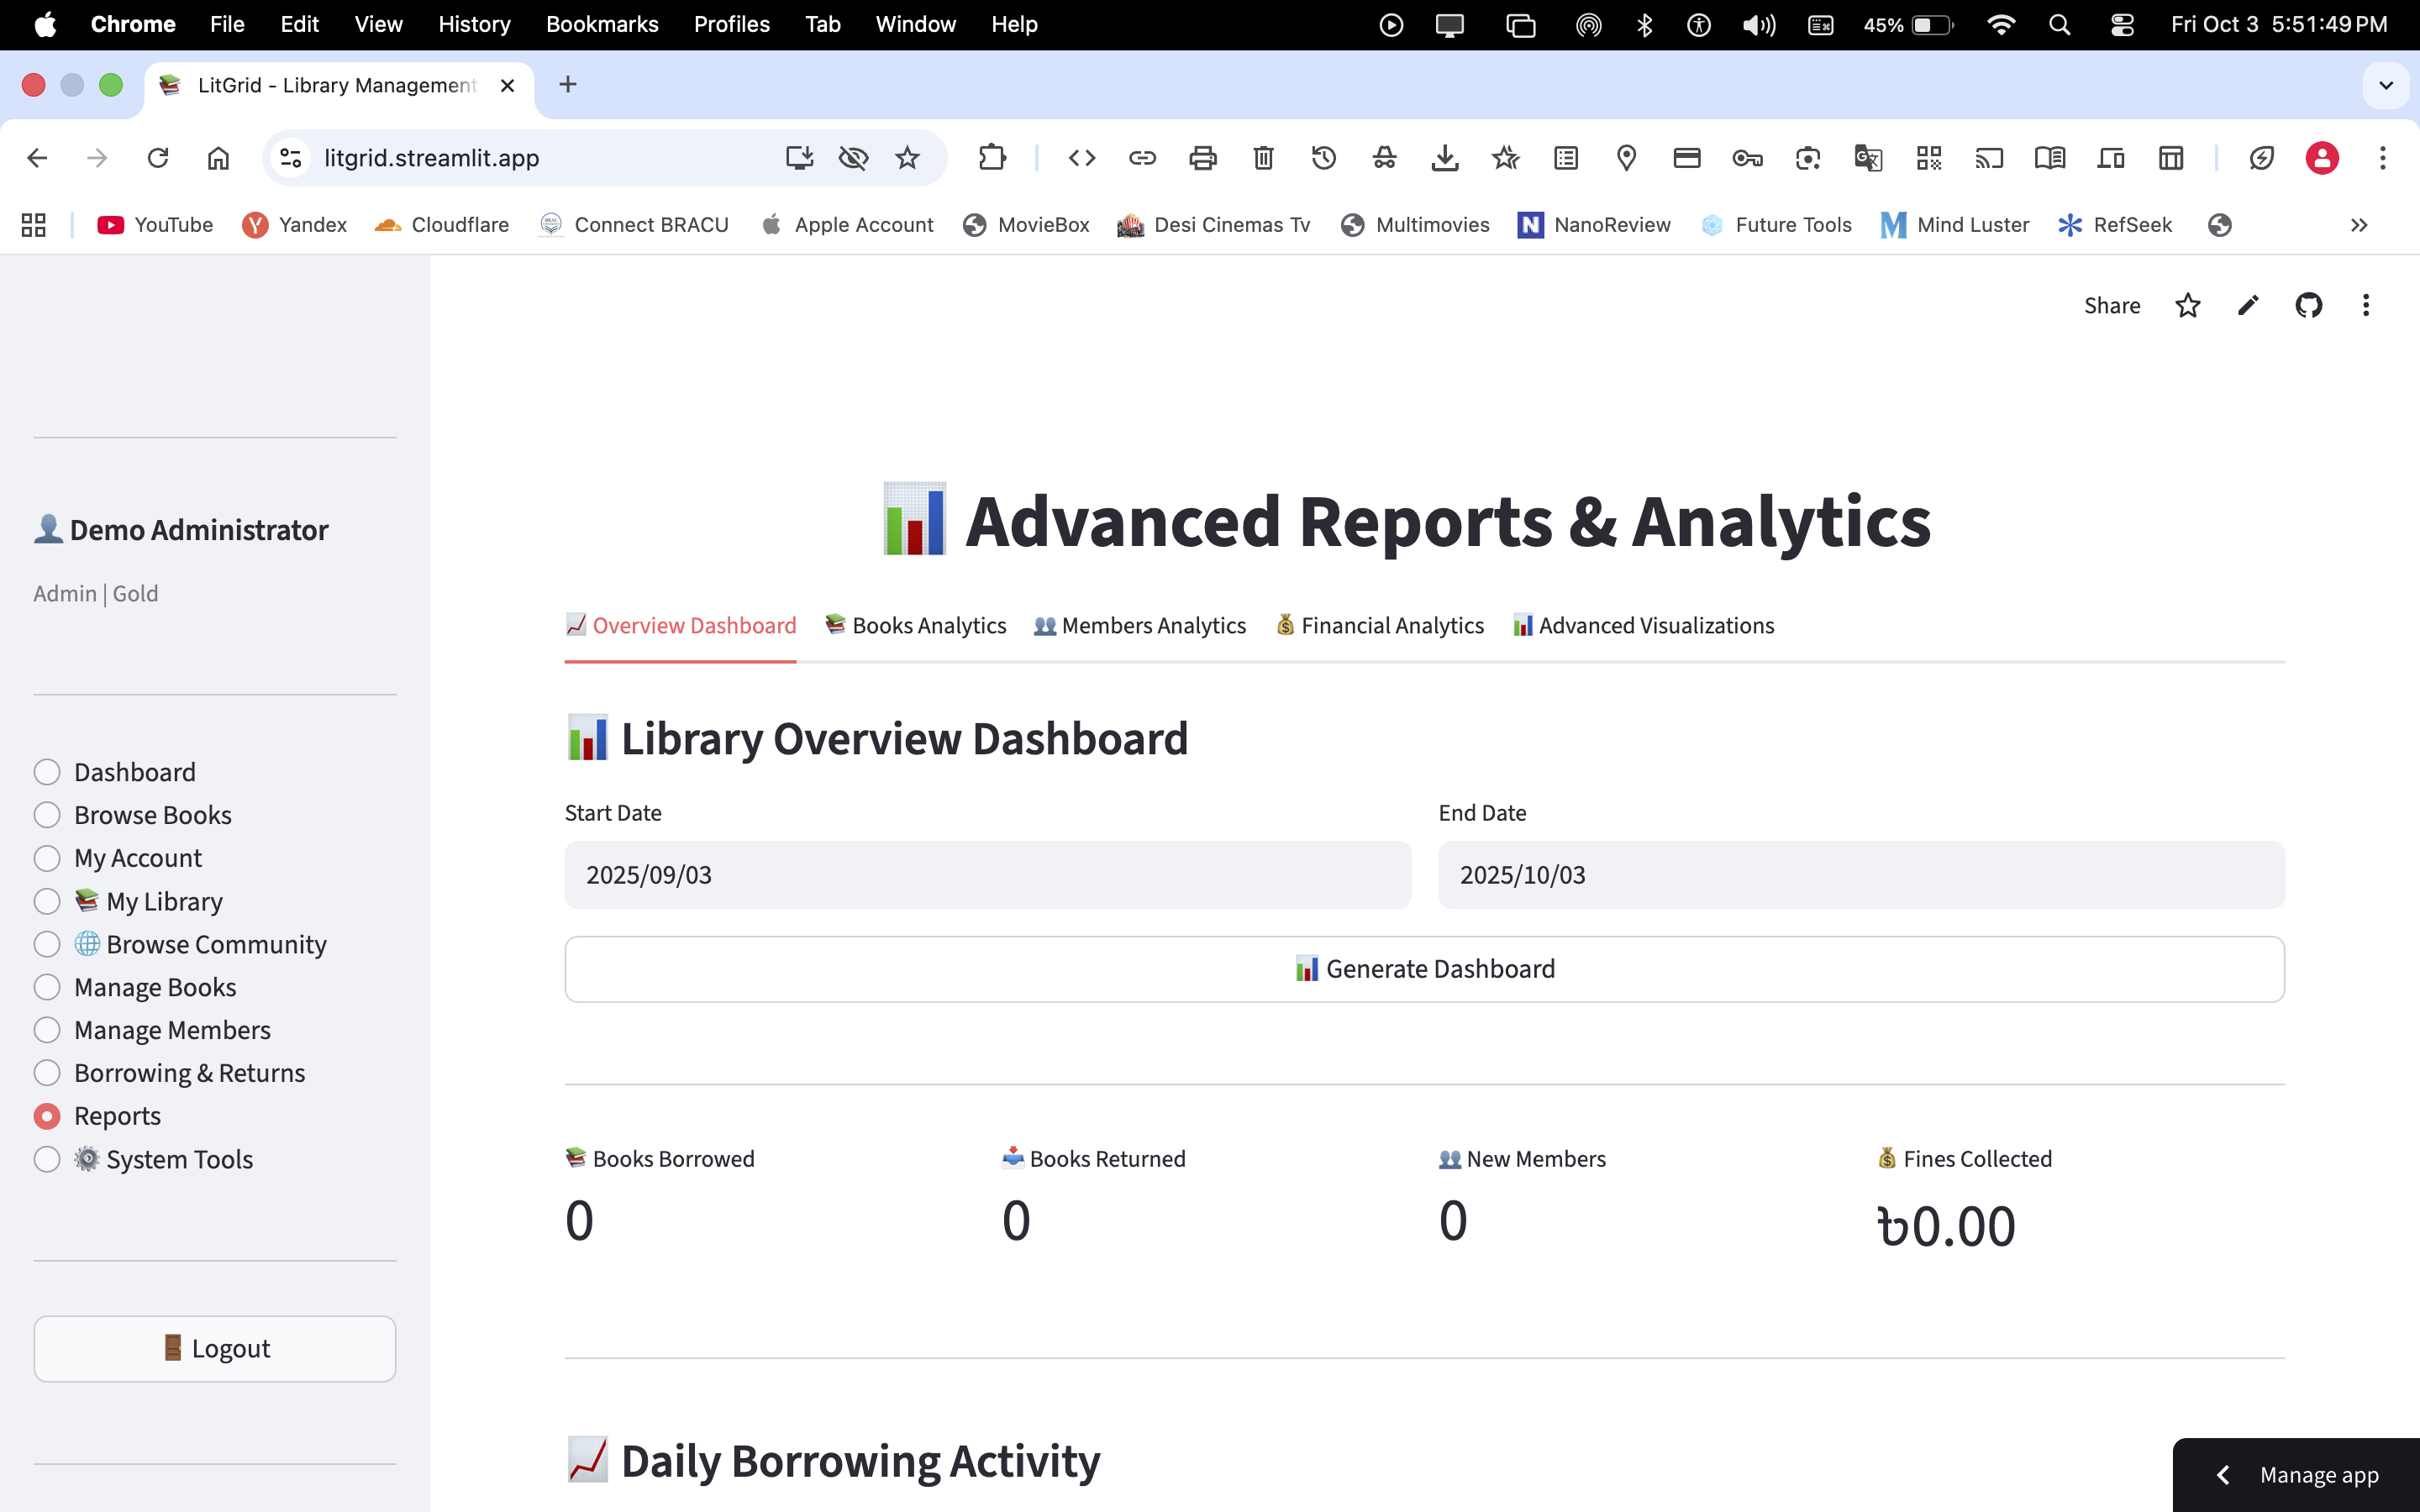Bookmark this page with star icon
Viewport: 2420px width, 1512px height.
(x=907, y=158)
